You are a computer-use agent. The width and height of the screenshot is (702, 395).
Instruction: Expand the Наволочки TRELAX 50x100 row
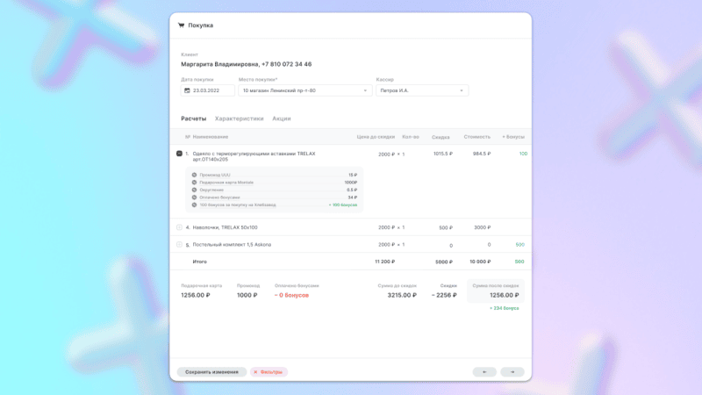click(x=180, y=227)
